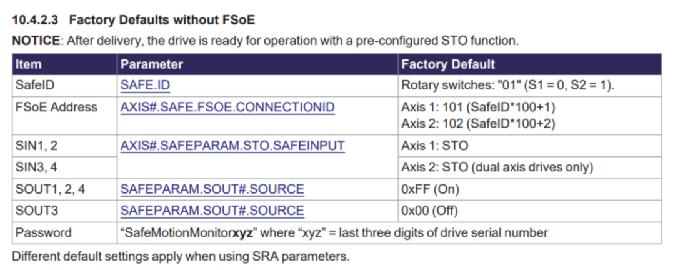Click SAFEPARAM.SOUT#.SOURCE link in SOUT3 row
Screen dimensions: 675x270
(x=212, y=211)
